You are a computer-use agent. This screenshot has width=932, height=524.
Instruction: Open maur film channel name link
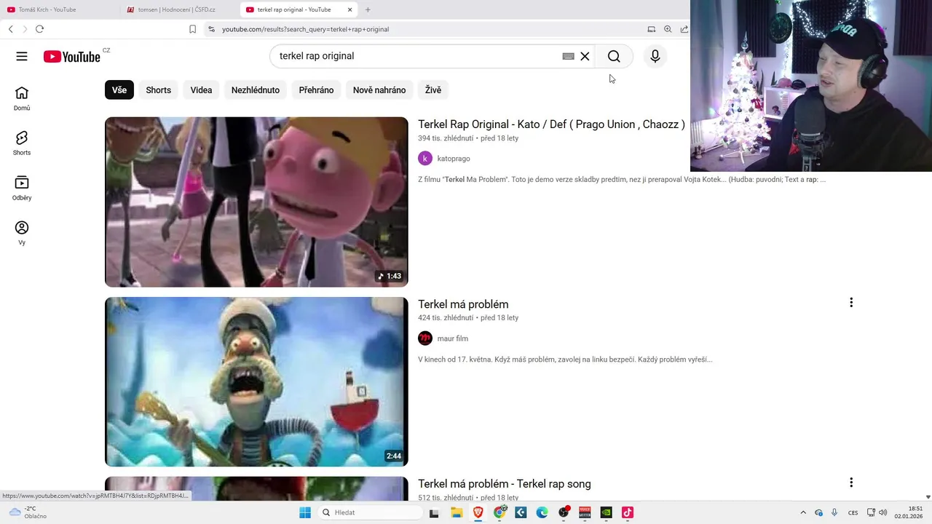tap(453, 338)
